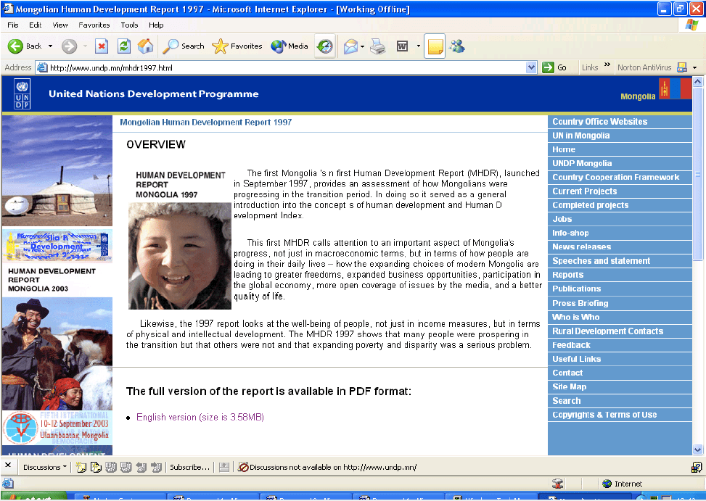The height and width of the screenshot is (501, 706).
Task: Open the Tools menu
Action: pos(129,25)
